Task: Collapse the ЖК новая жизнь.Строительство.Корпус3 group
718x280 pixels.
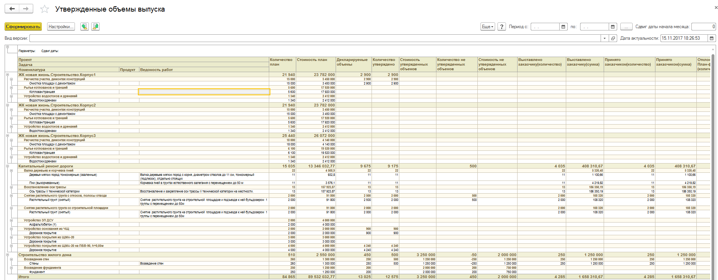Action: (7, 135)
